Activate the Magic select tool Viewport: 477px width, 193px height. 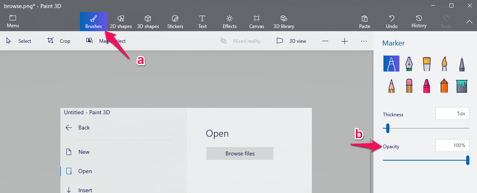pos(106,41)
